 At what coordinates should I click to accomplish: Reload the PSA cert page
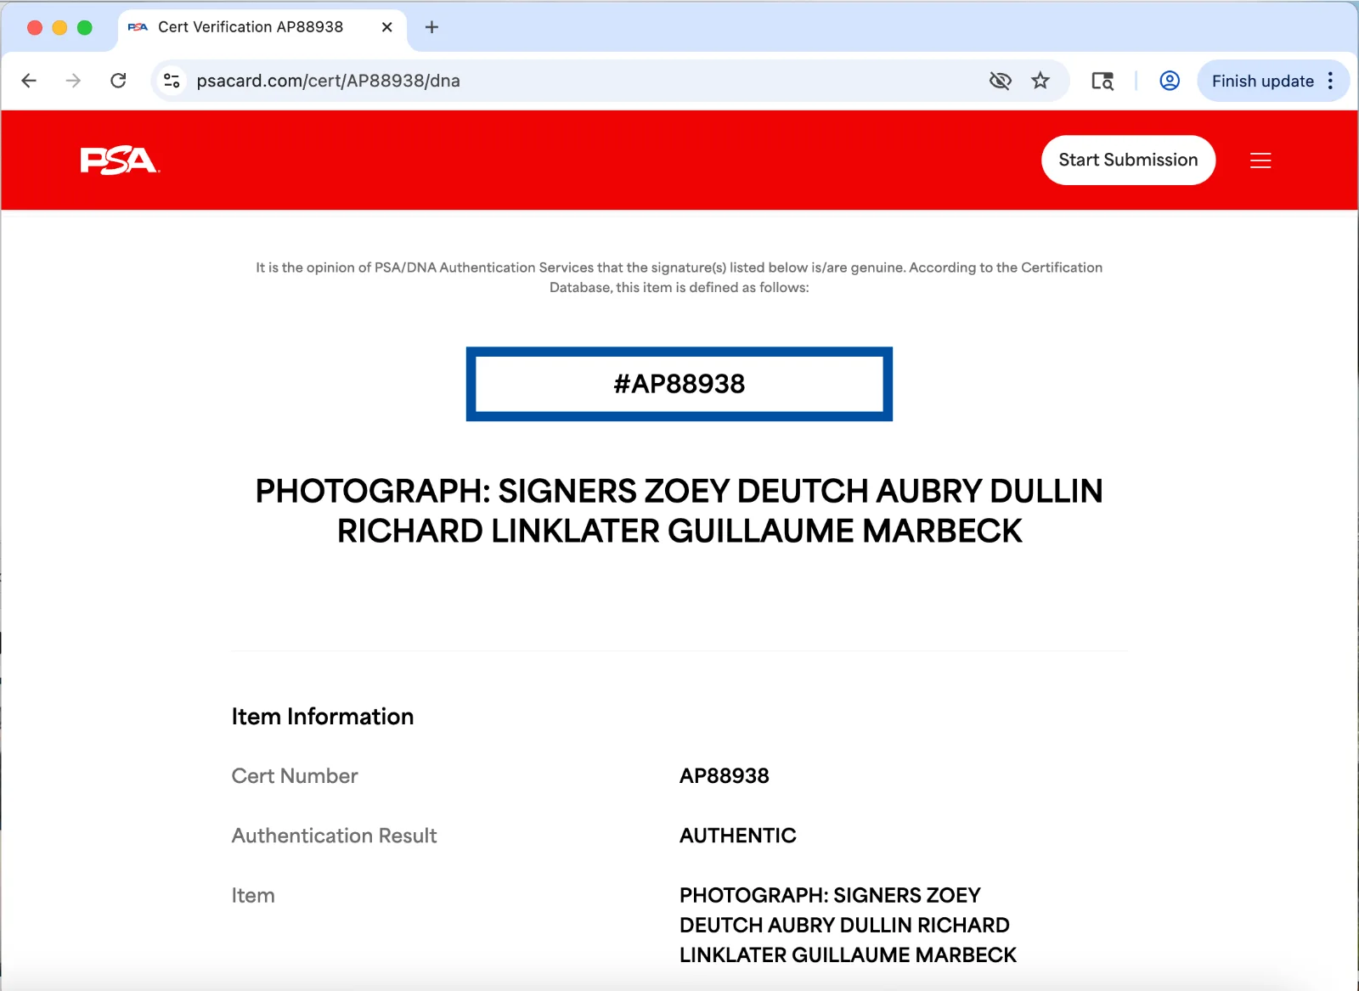[118, 81]
